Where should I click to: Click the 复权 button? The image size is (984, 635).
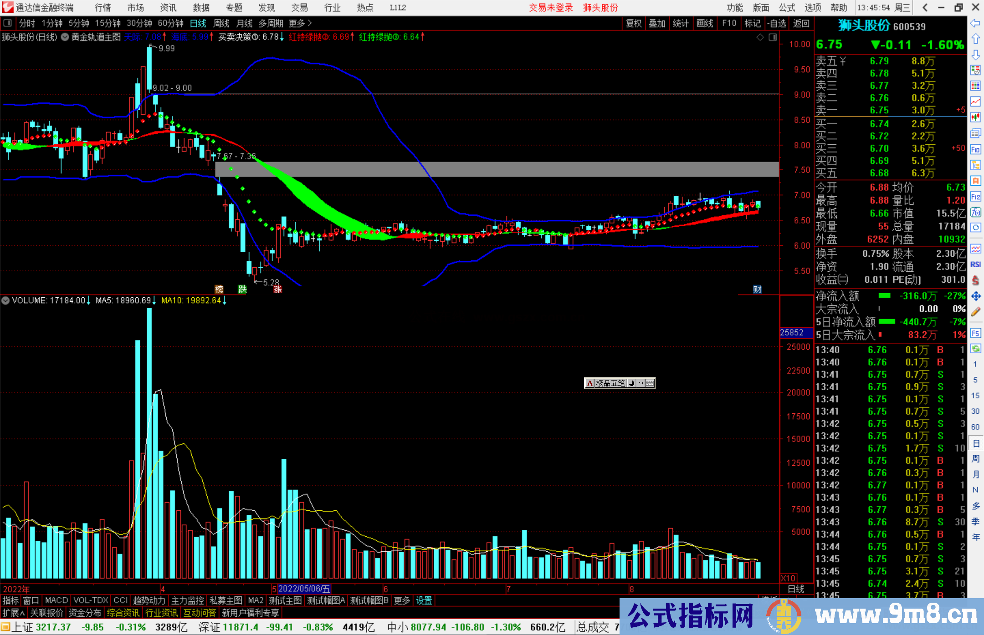[634, 23]
